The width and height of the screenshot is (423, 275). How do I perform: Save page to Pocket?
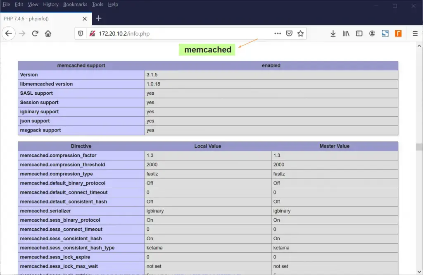coord(289,33)
